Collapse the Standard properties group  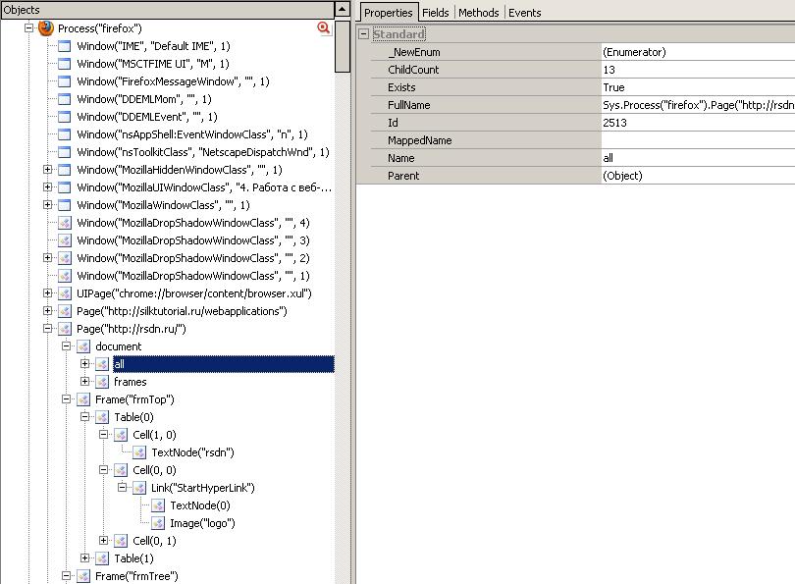pyautogui.click(x=364, y=34)
